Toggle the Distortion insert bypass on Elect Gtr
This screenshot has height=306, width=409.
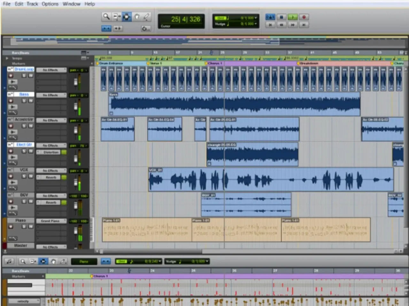pyautogui.click(x=64, y=152)
